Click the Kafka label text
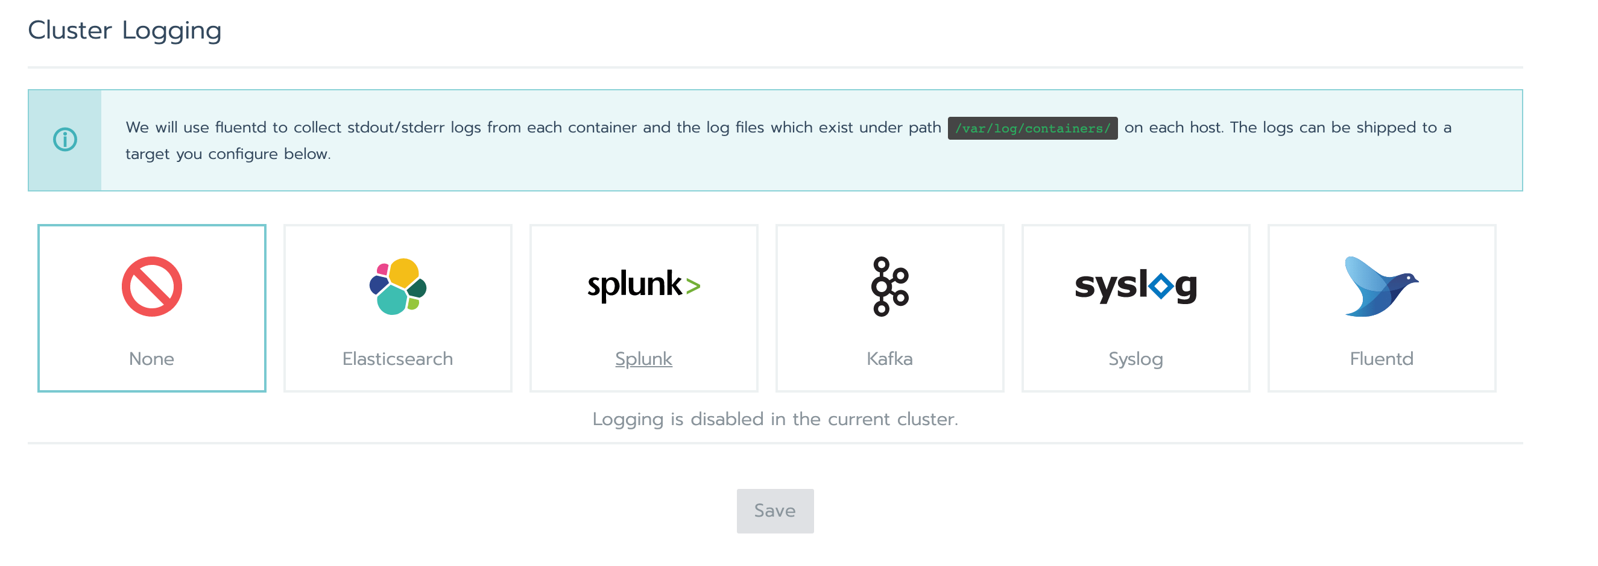This screenshot has width=1598, height=566. tap(889, 358)
